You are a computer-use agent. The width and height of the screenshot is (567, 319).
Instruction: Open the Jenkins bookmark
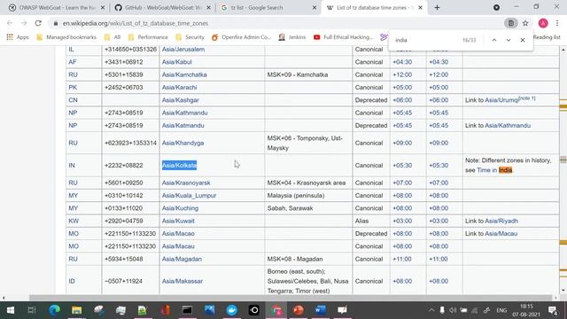(x=292, y=37)
